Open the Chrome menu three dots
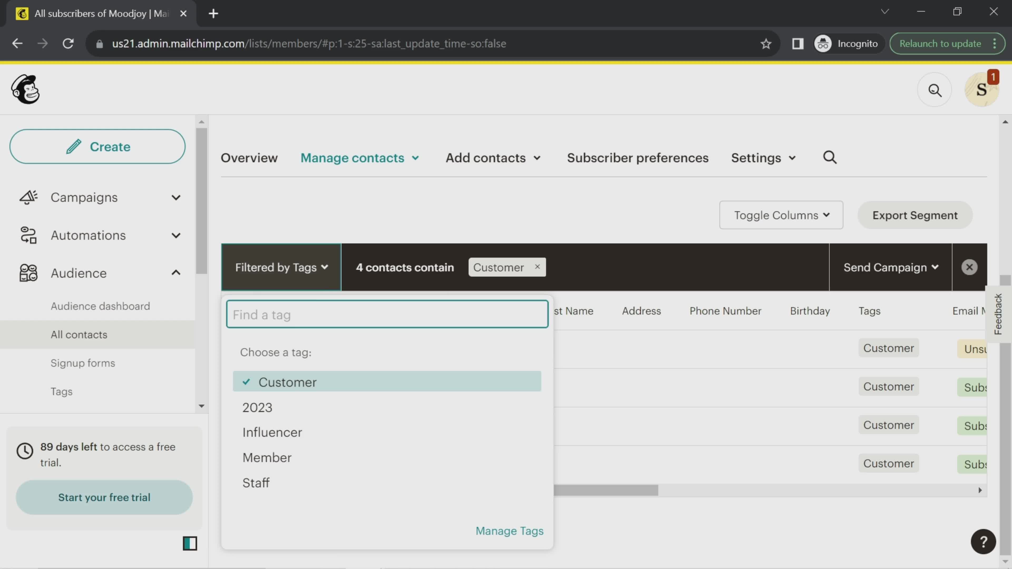This screenshot has height=569, width=1012. tap(994, 43)
